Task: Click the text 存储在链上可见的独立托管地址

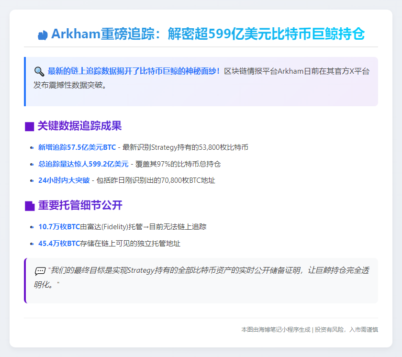Action: coord(130,244)
